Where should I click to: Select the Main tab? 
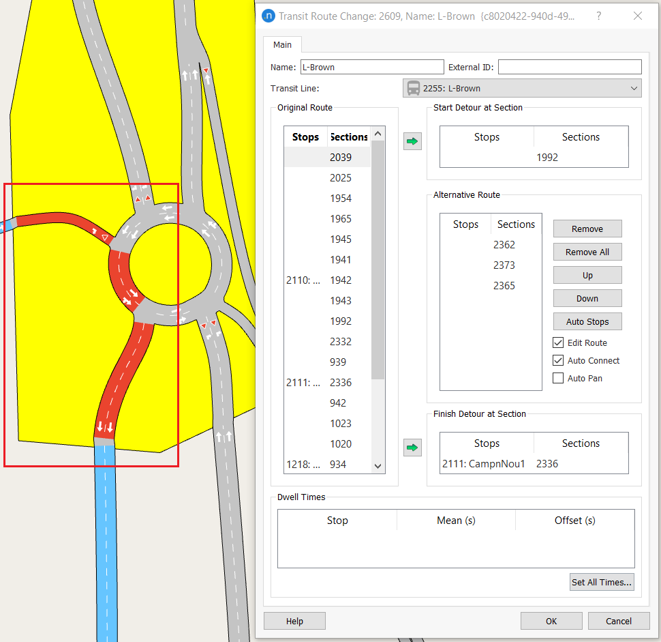point(282,45)
